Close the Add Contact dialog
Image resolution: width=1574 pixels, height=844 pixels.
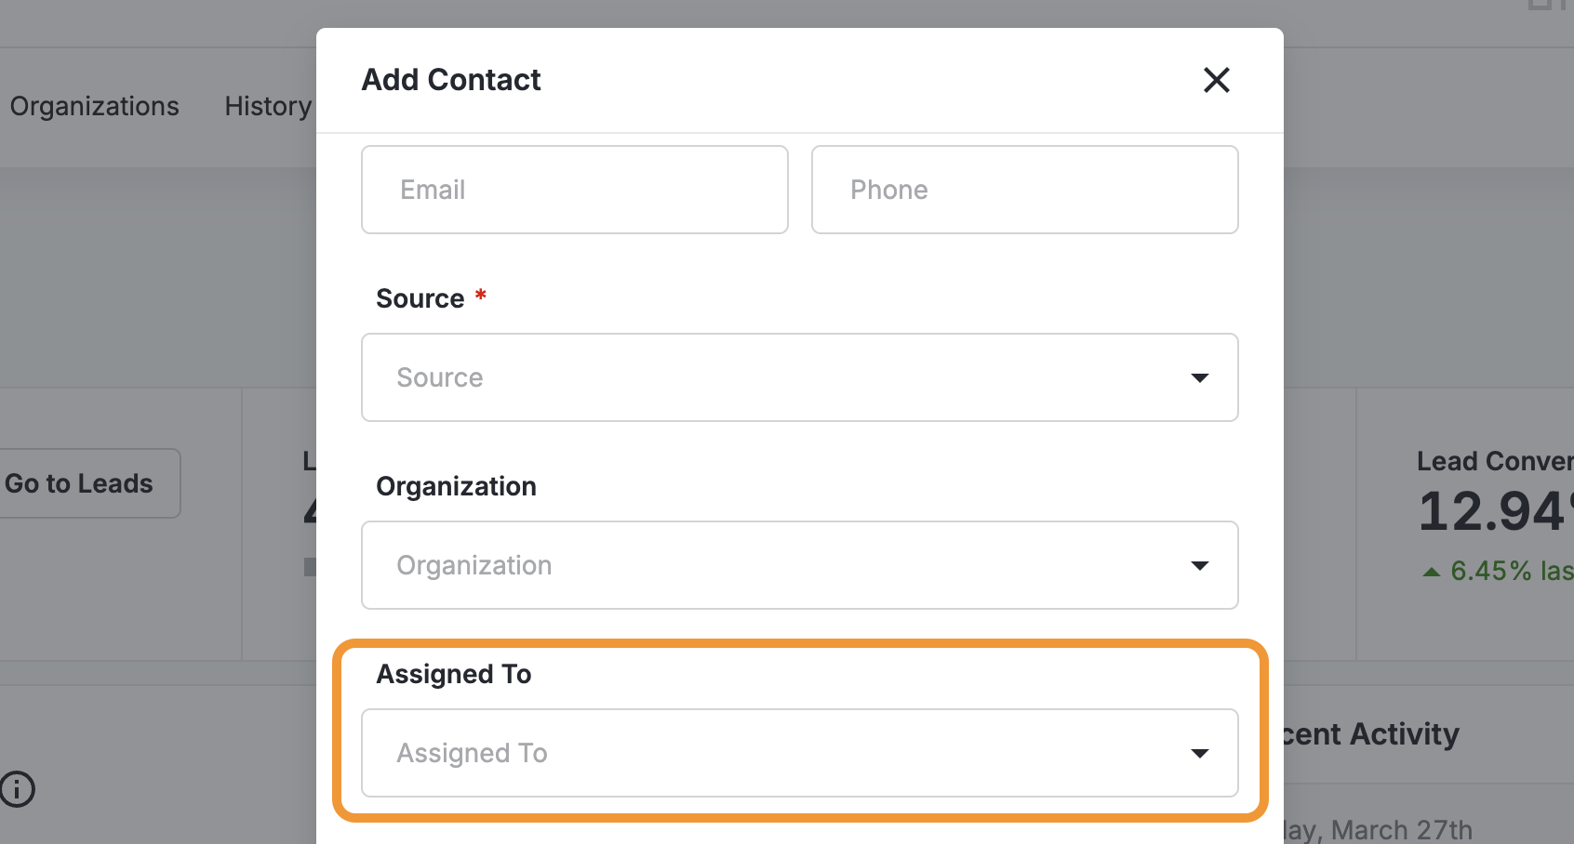coord(1216,80)
